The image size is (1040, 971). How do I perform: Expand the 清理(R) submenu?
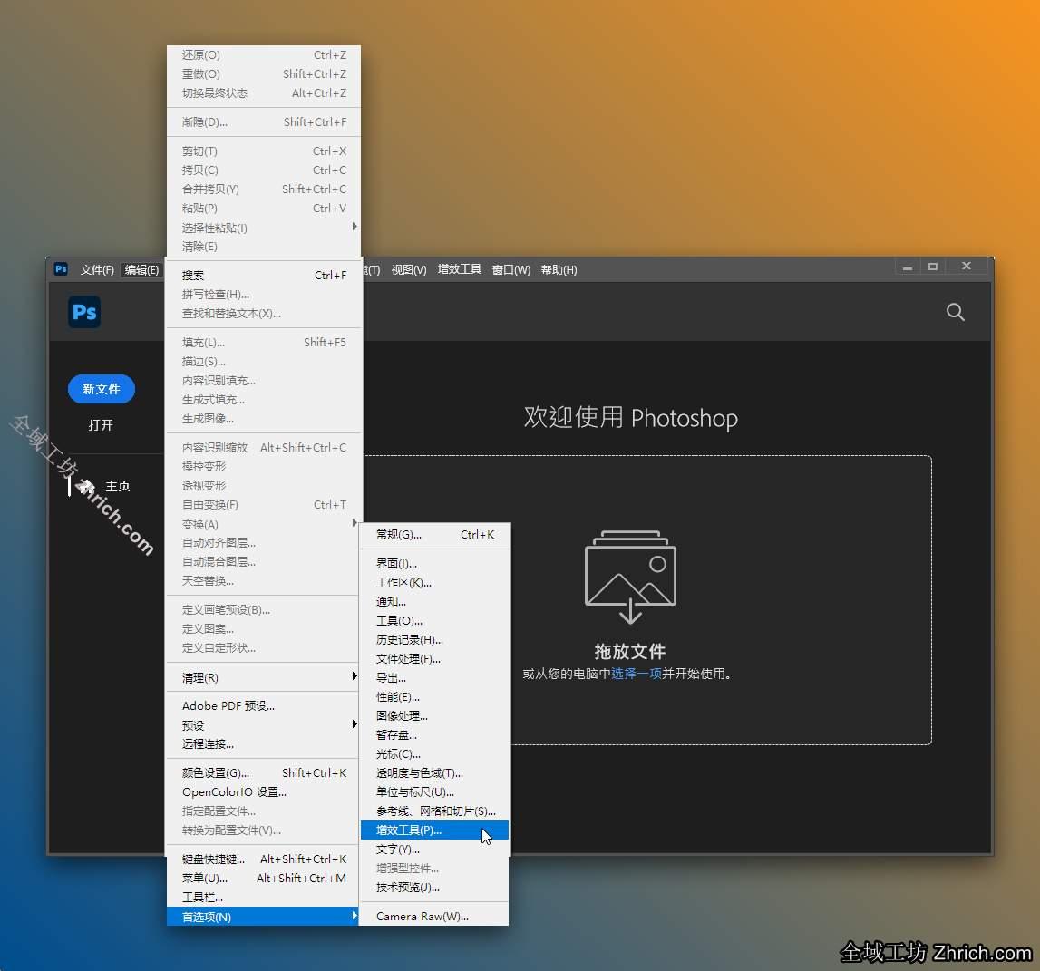click(263, 678)
